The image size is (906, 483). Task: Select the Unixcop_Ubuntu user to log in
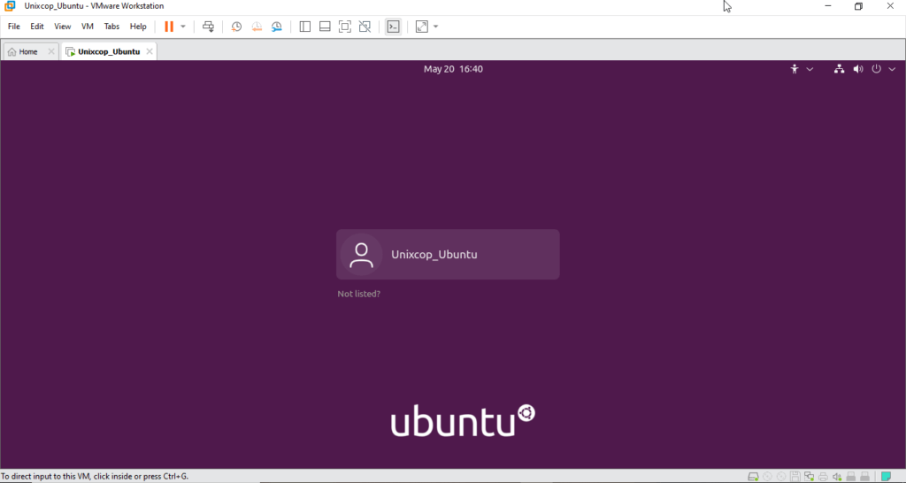pos(448,254)
